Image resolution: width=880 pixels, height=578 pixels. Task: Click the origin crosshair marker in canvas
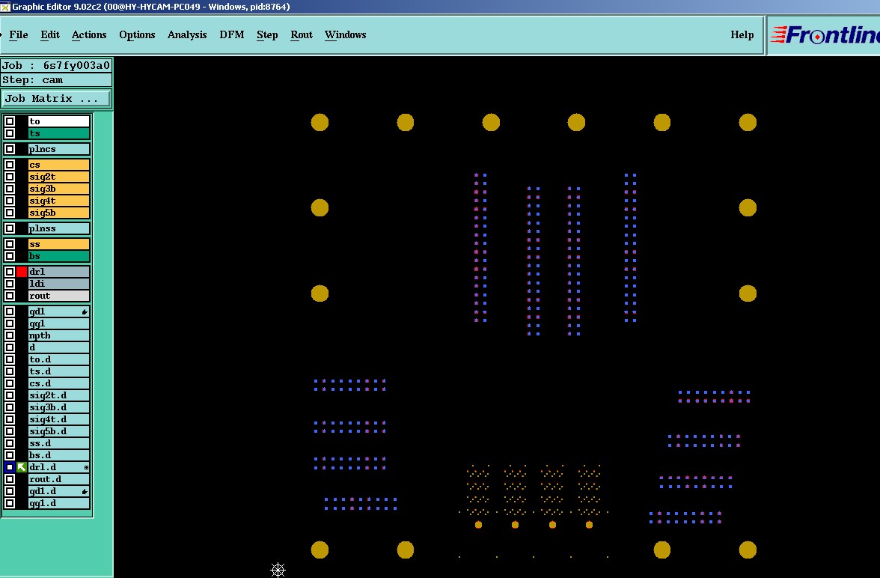278,570
